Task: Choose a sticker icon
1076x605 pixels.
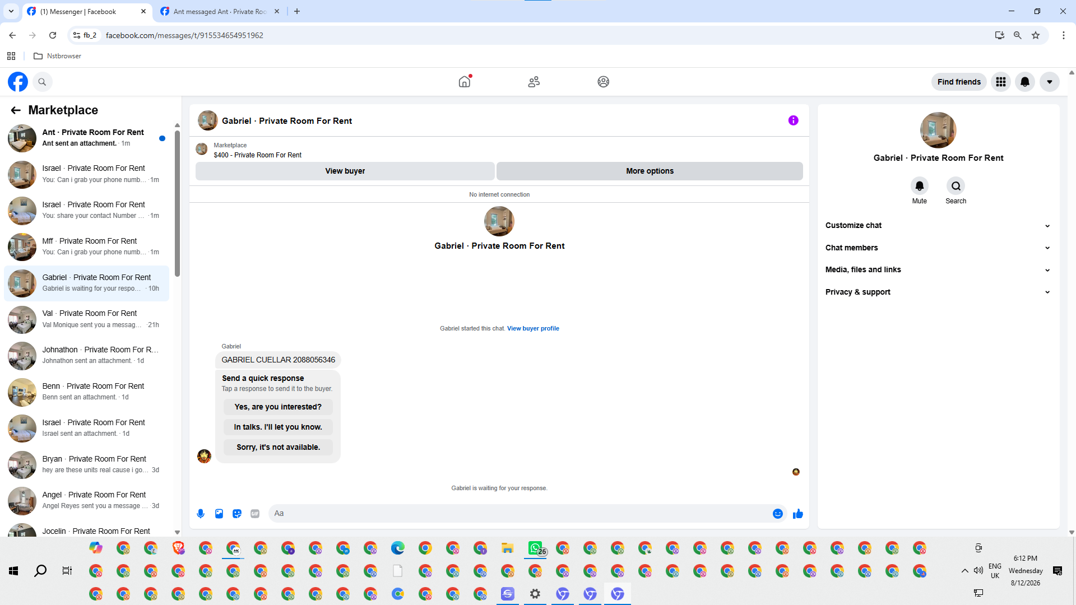Action: point(237,514)
